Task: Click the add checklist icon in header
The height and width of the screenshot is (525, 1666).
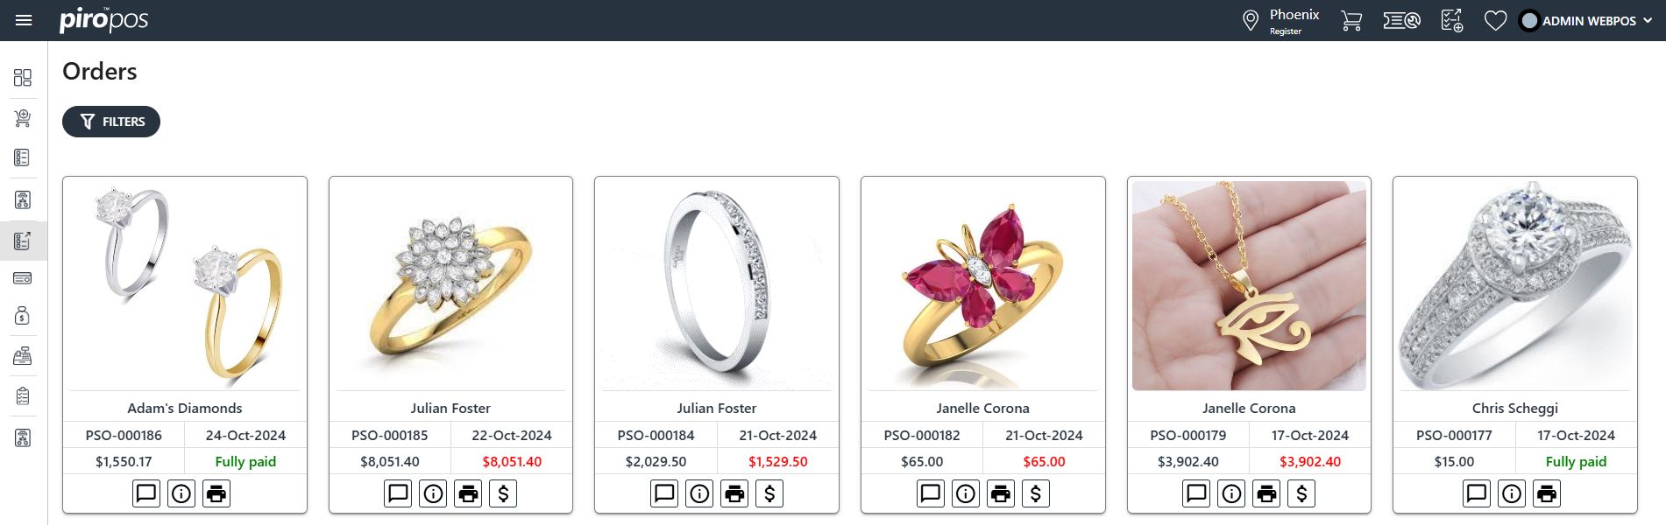Action: coord(1452,20)
